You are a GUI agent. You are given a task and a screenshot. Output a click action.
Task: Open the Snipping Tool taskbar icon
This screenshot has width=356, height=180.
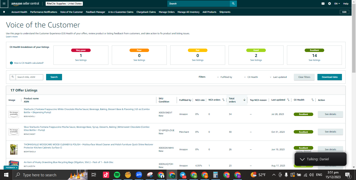pos(150,175)
